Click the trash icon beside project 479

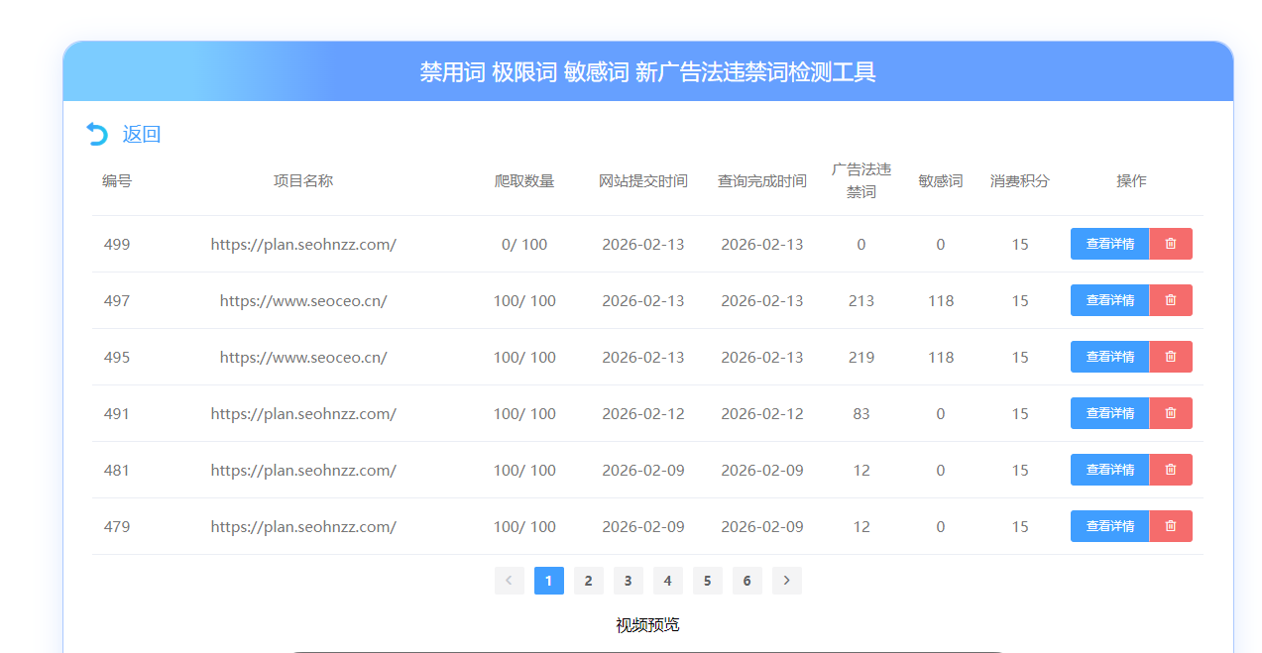tap(1170, 525)
